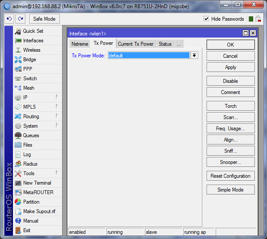Screen dimensions: 267x239
Task: Disable the wlan1 interface
Action: pyautogui.click(x=231, y=81)
